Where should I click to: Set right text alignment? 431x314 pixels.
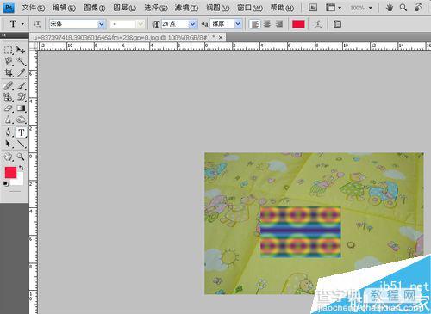(279, 24)
